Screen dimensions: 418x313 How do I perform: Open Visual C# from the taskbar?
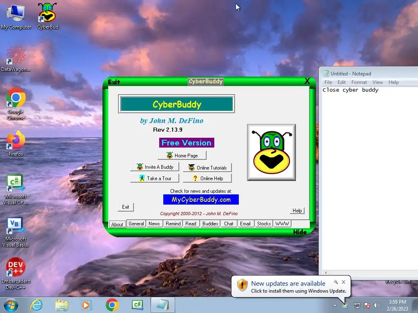click(x=138, y=305)
